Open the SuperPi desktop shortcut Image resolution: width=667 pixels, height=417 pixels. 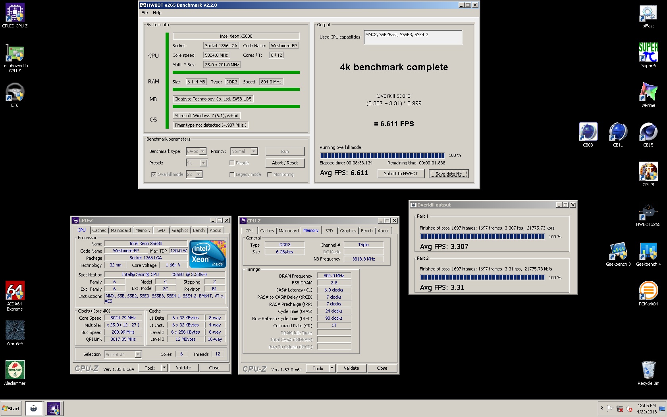[x=648, y=56]
